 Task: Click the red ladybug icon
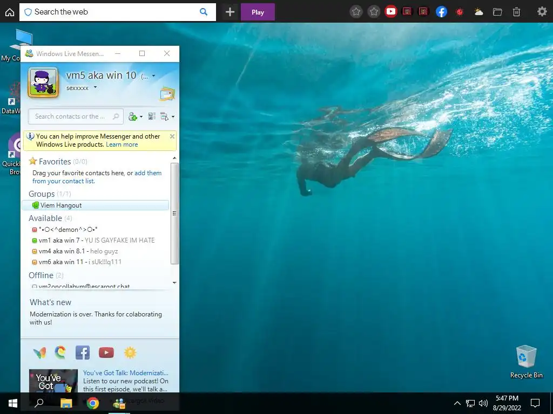click(460, 12)
